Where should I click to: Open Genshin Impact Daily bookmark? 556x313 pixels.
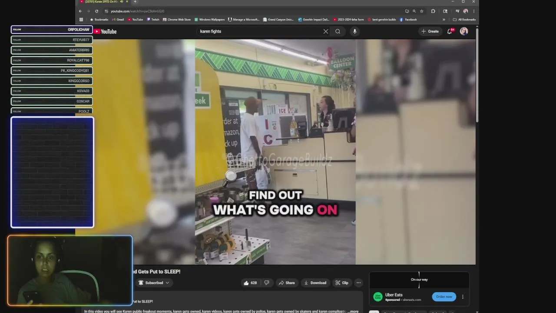click(x=314, y=20)
